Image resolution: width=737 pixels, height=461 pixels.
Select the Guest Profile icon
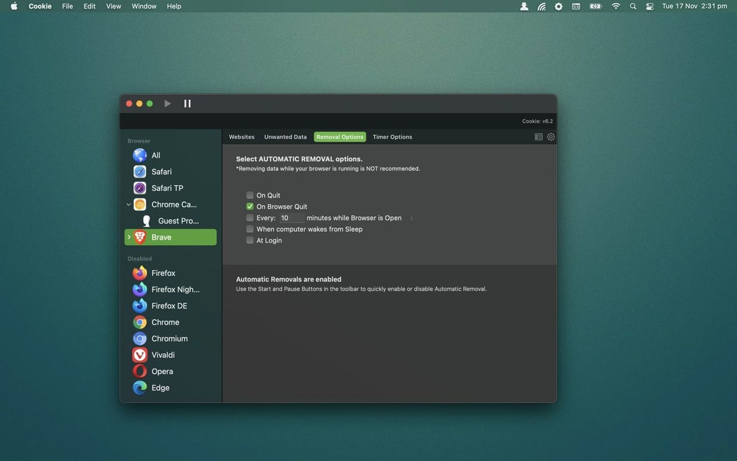(x=147, y=221)
